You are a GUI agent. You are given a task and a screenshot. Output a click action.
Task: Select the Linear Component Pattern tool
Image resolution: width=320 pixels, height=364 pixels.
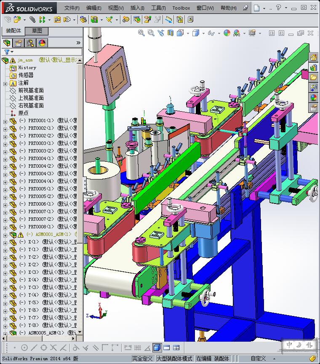(42, 19)
